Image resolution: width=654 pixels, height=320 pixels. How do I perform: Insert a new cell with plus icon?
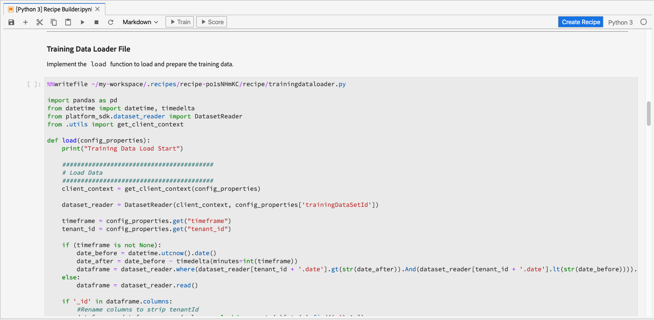point(26,22)
